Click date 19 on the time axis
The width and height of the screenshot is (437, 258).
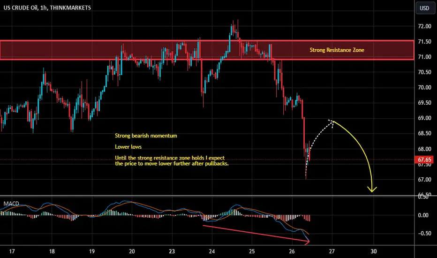92,251
